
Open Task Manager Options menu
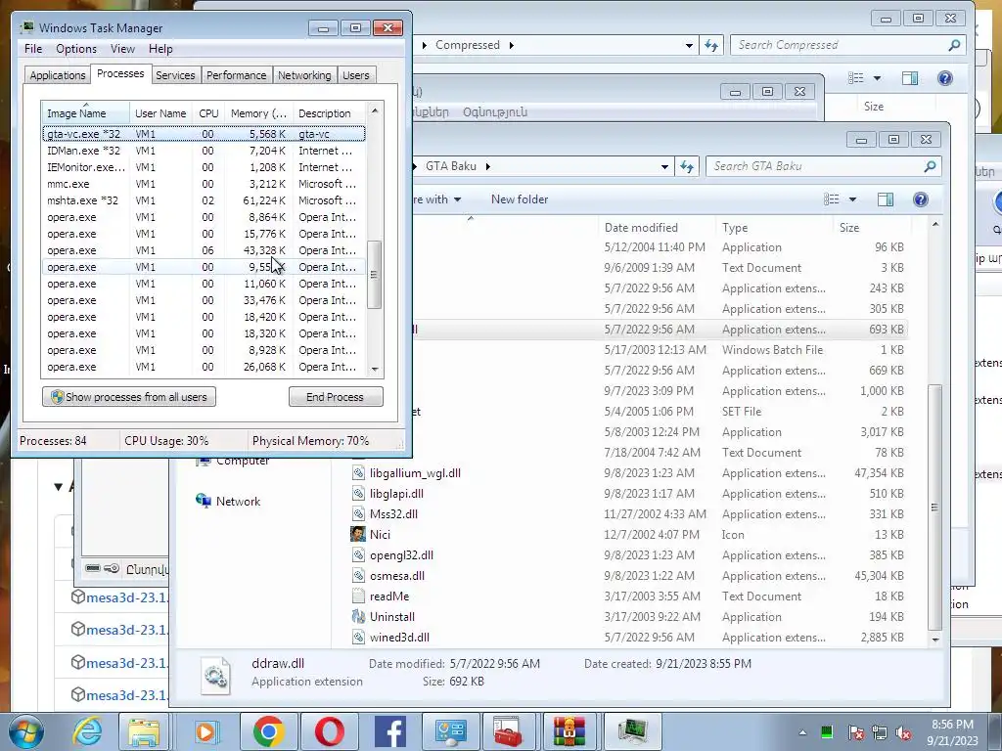(x=76, y=49)
